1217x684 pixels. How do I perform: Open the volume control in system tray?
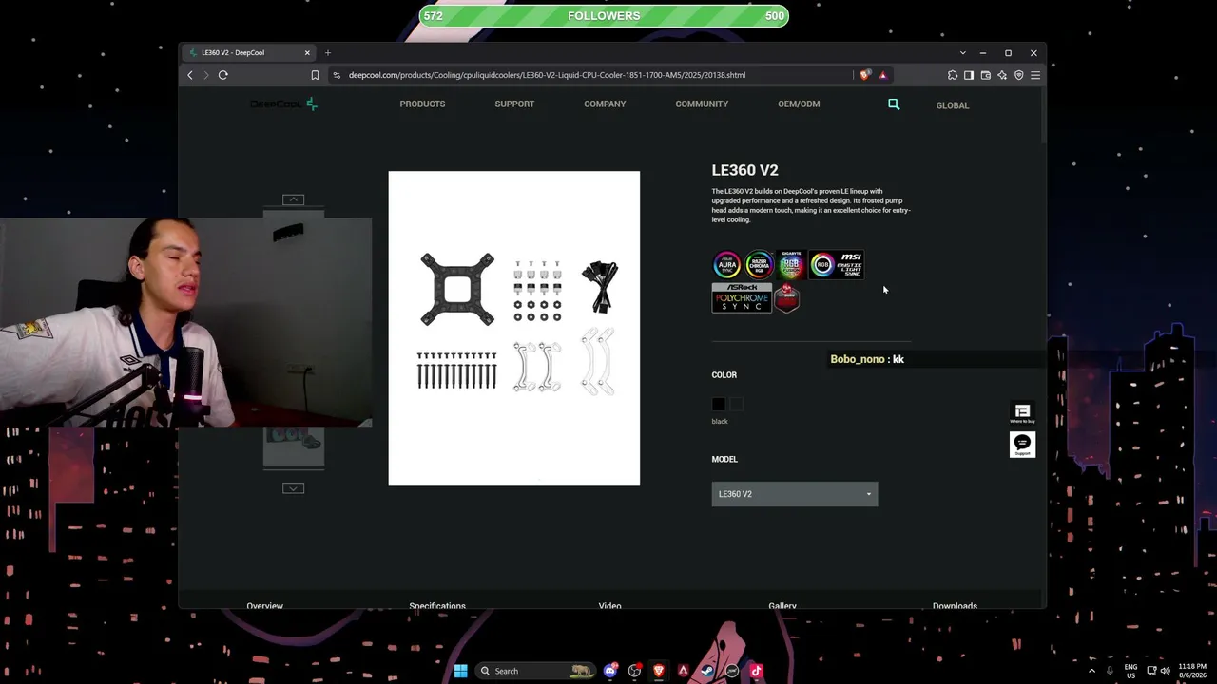coord(1166,671)
